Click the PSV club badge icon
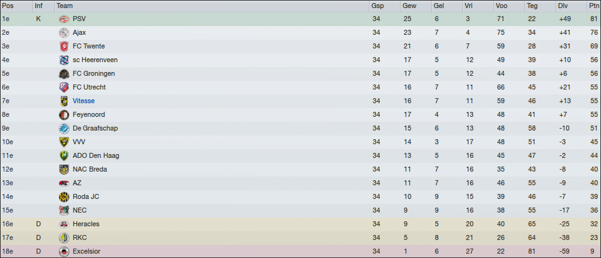This screenshot has height=258, width=601. coord(63,19)
